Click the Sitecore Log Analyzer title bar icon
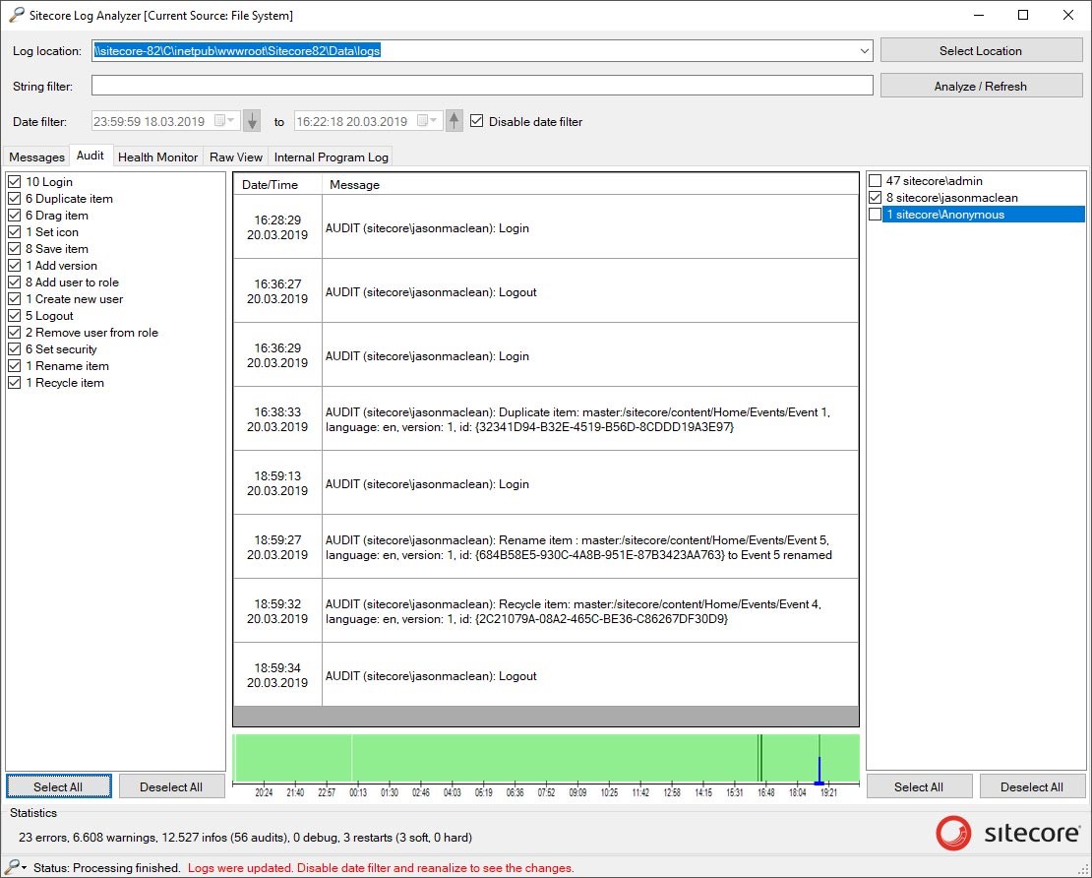The height and width of the screenshot is (878, 1092). click(x=16, y=15)
